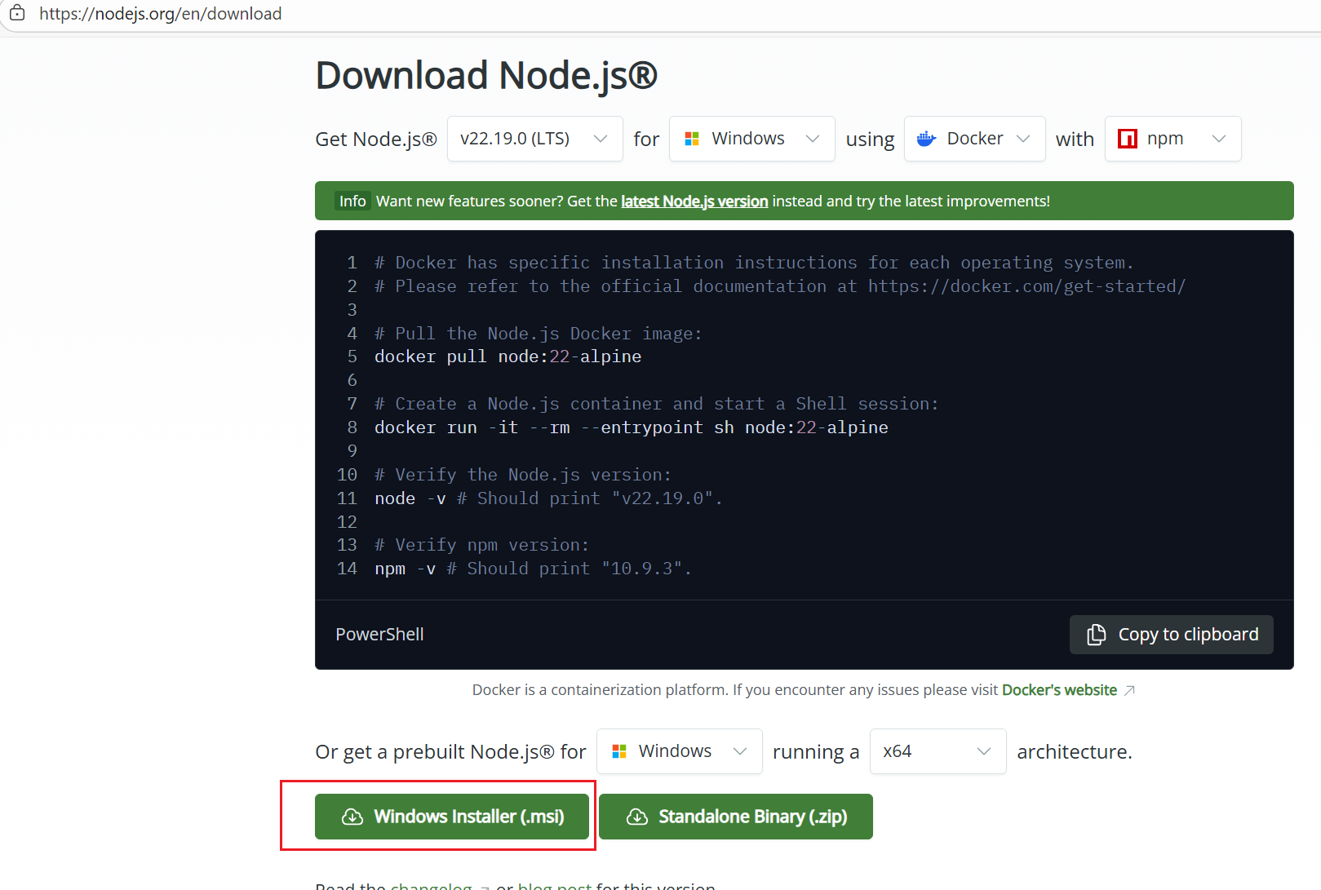Image resolution: width=1321 pixels, height=890 pixels.
Task: Click the Download Node.js® heading
Action: click(486, 76)
